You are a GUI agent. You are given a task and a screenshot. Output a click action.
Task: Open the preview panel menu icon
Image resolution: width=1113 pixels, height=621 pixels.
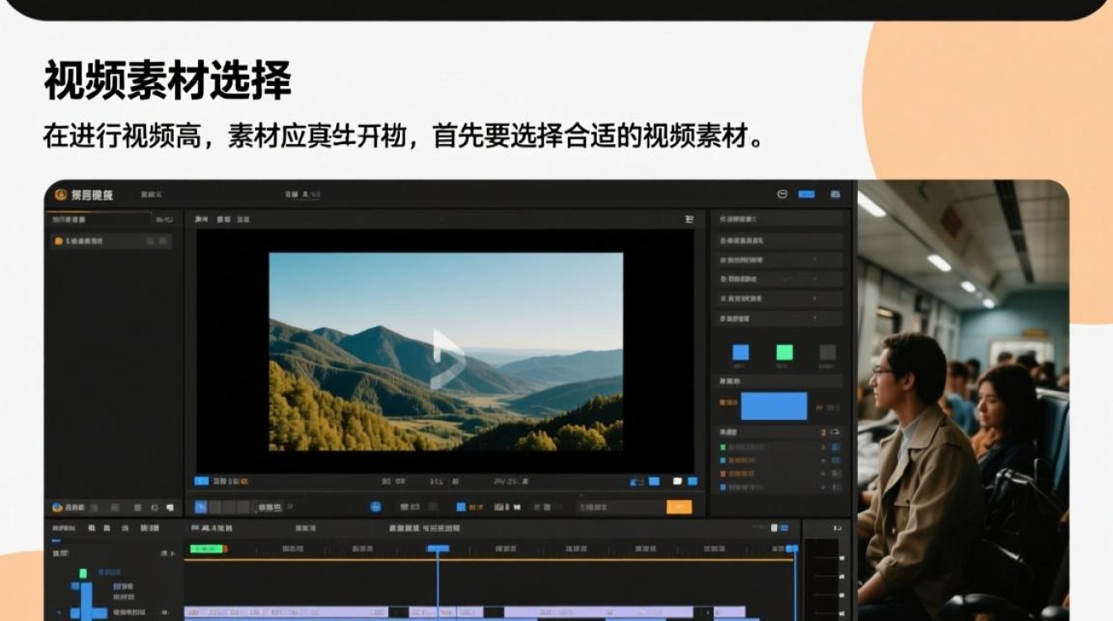(x=689, y=219)
